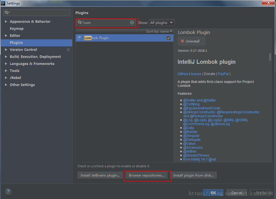The width and height of the screenshot is (276, 199).
Task: Select JRebel category label
Action: (15, 78)
